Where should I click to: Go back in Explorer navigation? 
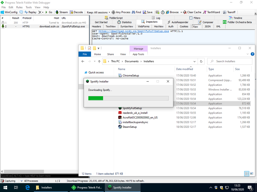coord(83,61)
